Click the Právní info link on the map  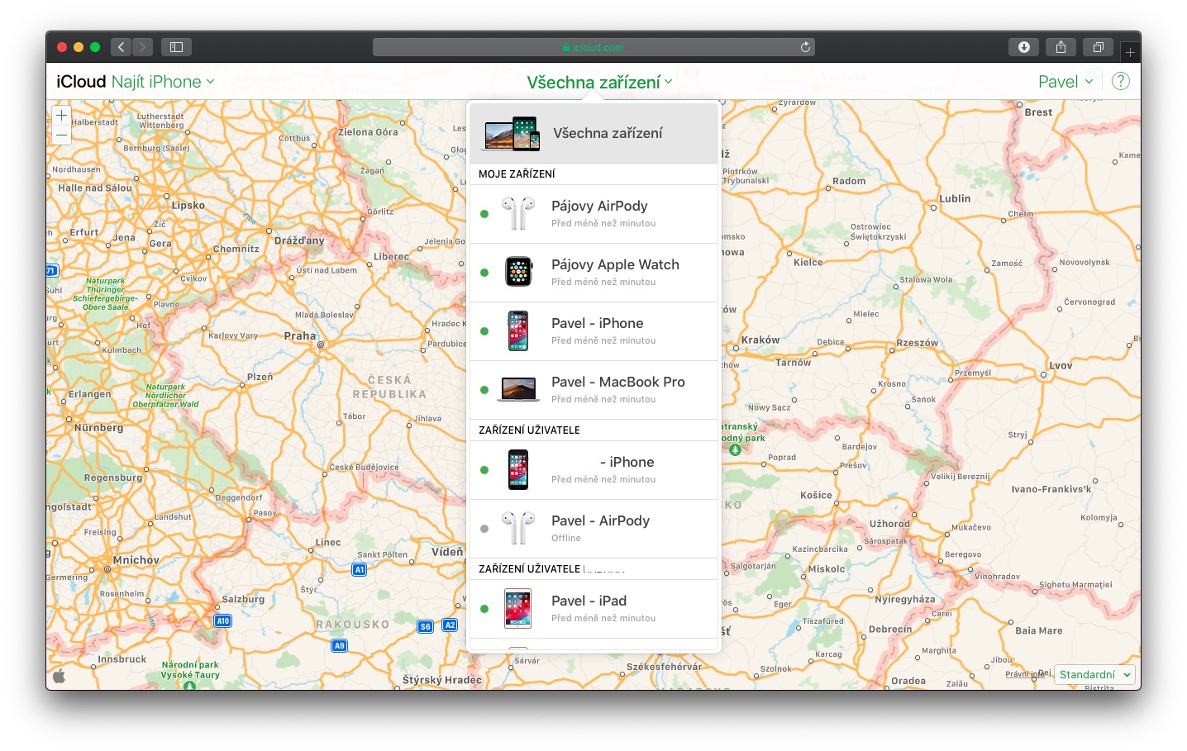(x=1023, y=674)
